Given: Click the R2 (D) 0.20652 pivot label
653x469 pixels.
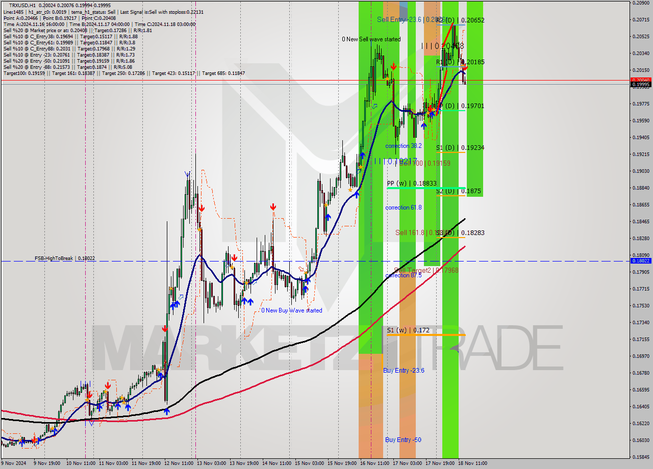Looking at the screenshot, I should pyautogui.click(x=460, y=20).
